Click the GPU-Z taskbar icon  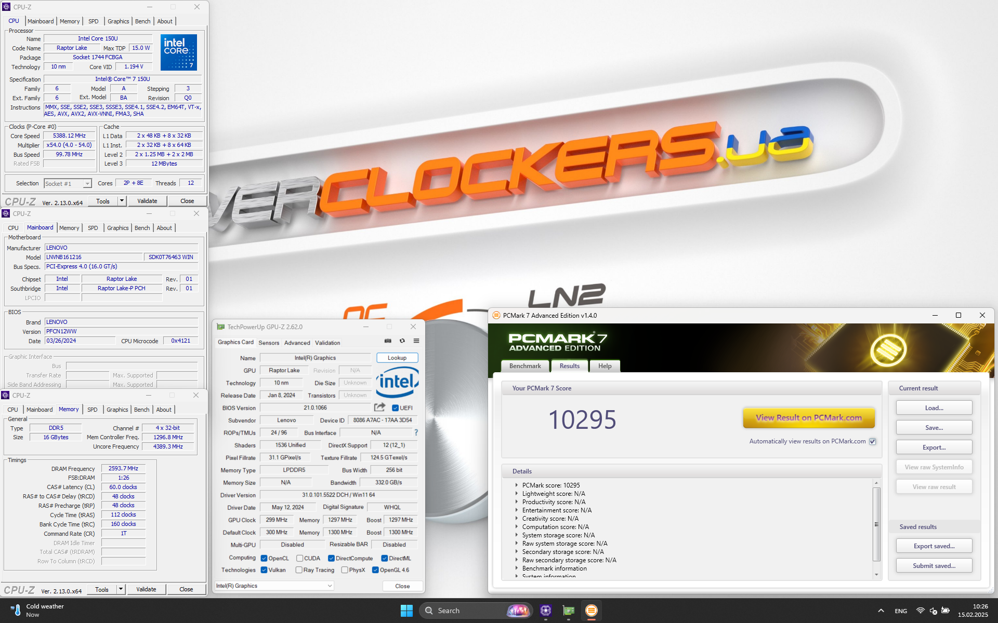(x=568, y=611)
